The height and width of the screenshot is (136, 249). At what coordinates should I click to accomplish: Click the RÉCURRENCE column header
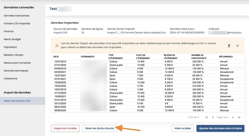pyautogui.click(x=226, y=57)
